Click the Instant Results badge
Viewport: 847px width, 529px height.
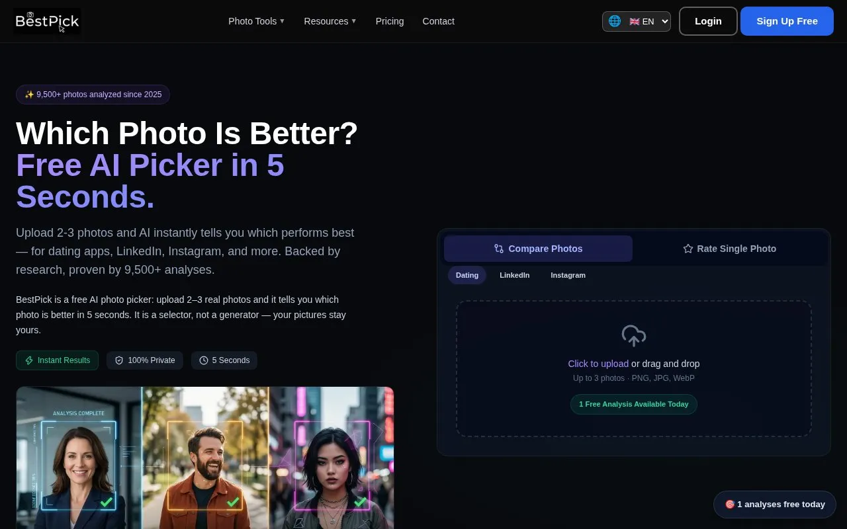(57, 360)
